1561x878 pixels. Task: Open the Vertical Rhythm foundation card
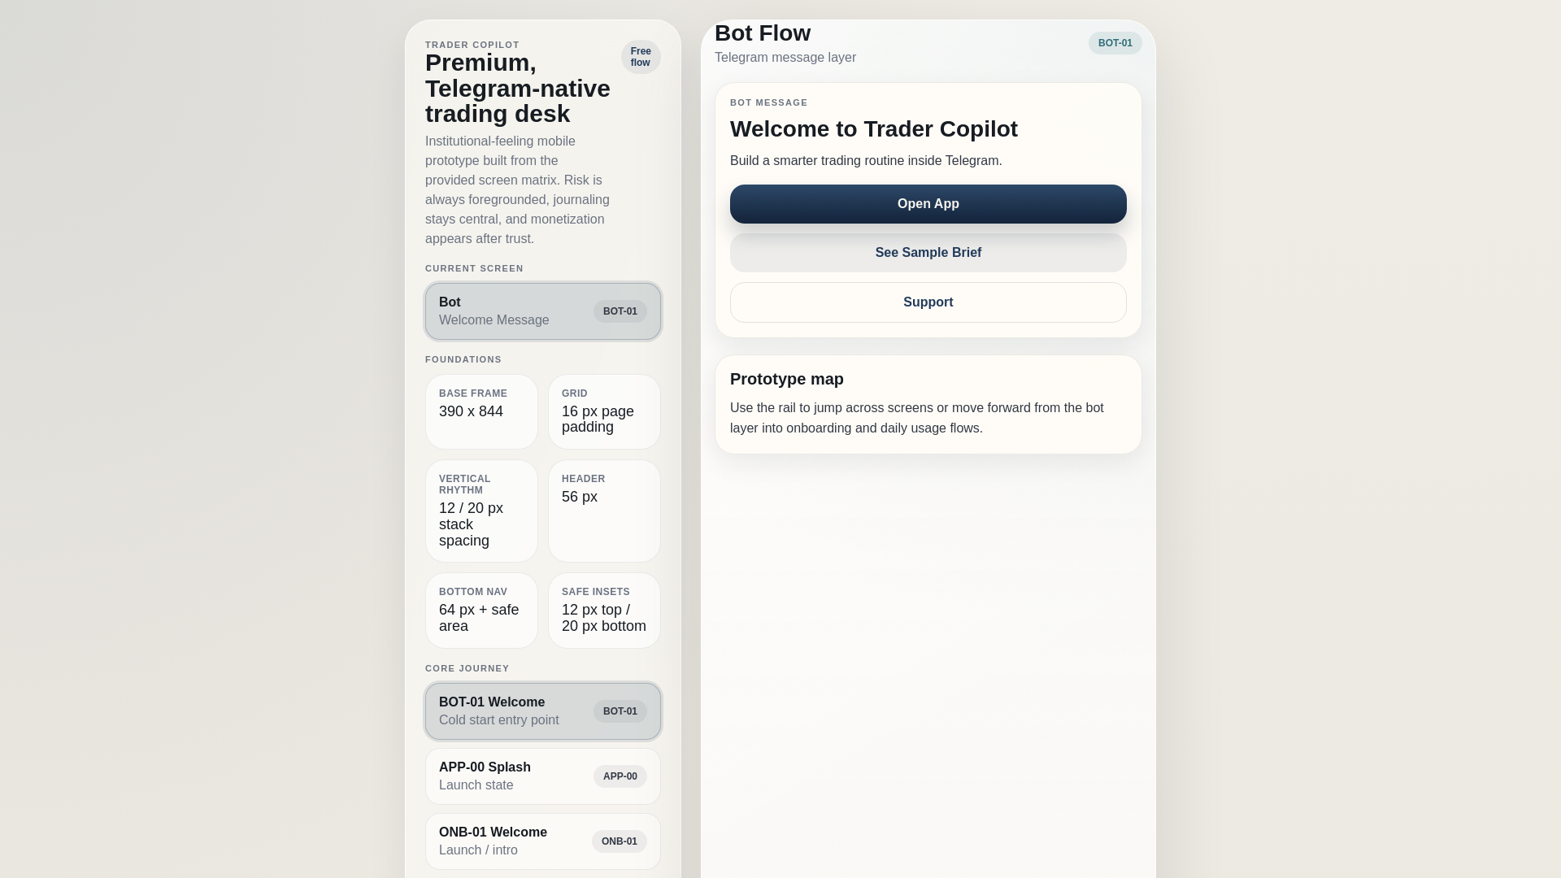point(481,511)
